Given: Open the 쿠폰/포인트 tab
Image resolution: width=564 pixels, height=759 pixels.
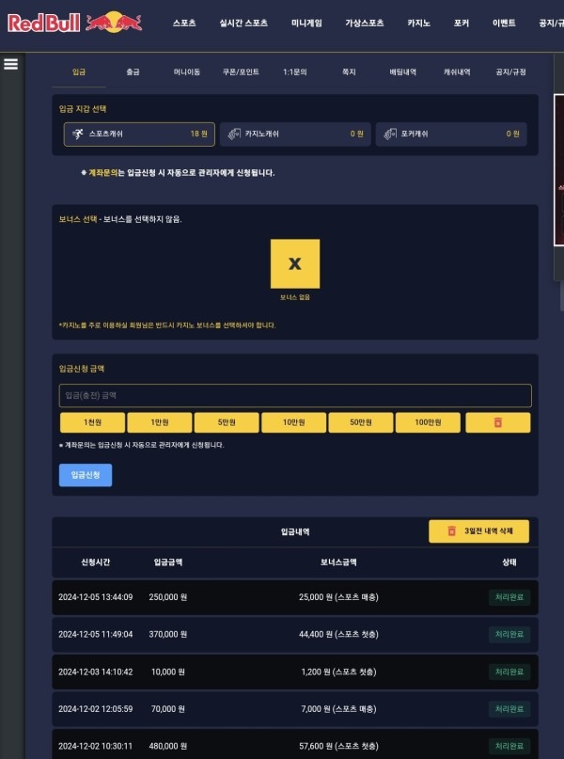Looking at the screenshot, I should [x=241, y=71].
